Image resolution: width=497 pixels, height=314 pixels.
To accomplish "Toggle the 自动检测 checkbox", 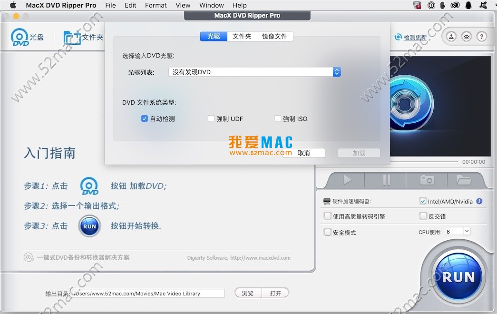I will pyautogui.click(x=144, y=118).
